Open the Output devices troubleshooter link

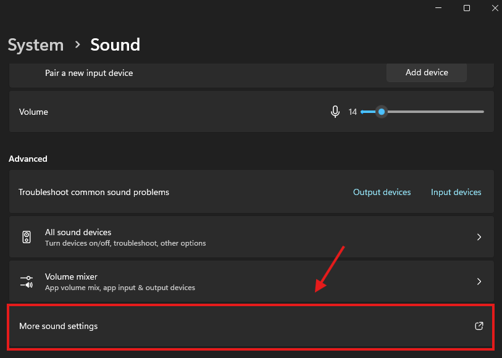[382, 193]
